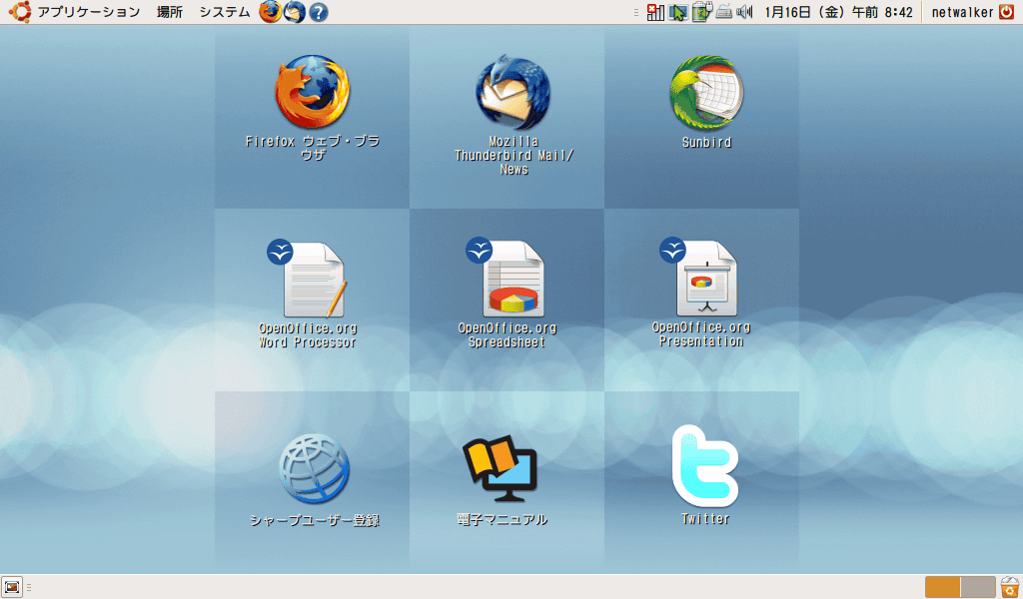
Task: Click the battery power tray icon
Action: (x=701, y=12)
